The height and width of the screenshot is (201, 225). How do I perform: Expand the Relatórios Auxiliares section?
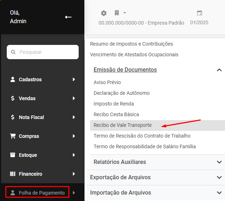(x=219, y=162)
